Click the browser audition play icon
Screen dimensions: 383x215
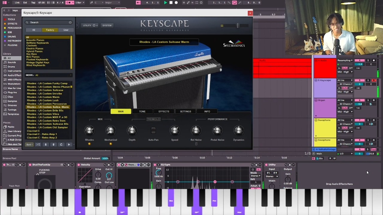click(x=69, y=145)
